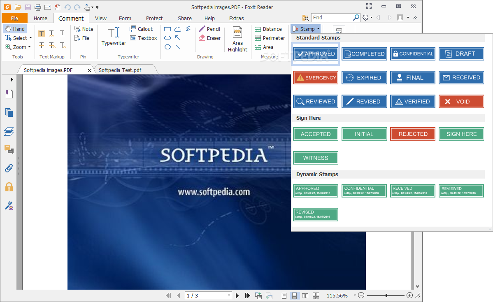Open the Security lock panel

9,187
